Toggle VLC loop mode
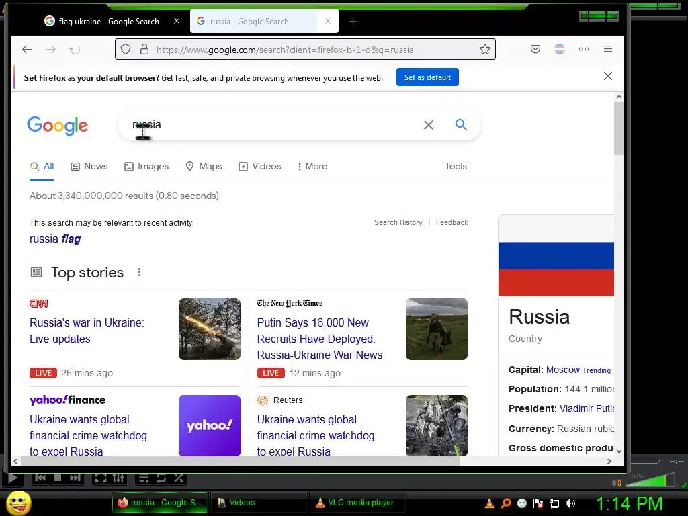 [x=161, y=478]
